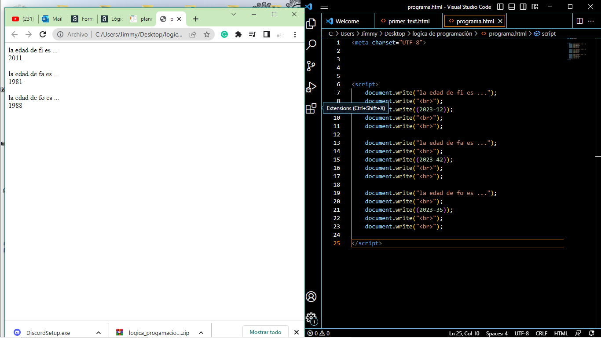Click Ln 25, Col 10 status item
The height and width of the screenshot is (338, 601).
point(464,334)
